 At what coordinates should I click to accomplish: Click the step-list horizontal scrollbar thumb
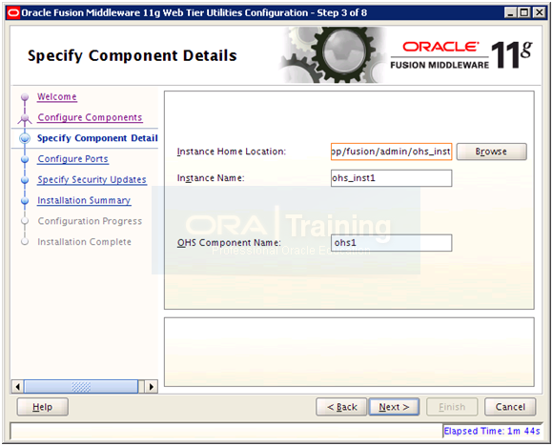pos(81,387)
